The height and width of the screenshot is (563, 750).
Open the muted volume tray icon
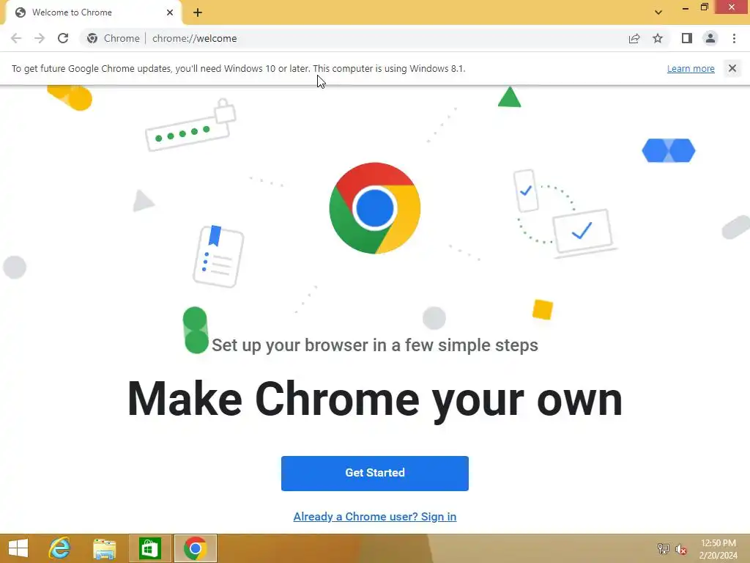click(x=681, y=549)
